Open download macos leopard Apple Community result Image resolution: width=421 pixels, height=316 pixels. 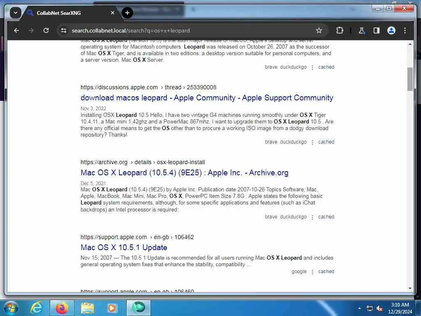[x=207, y=98]
